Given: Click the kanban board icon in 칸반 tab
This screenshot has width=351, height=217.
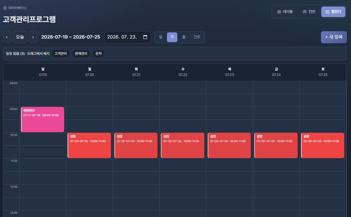Looking at the screenshot, I should [x=305, y=12].
